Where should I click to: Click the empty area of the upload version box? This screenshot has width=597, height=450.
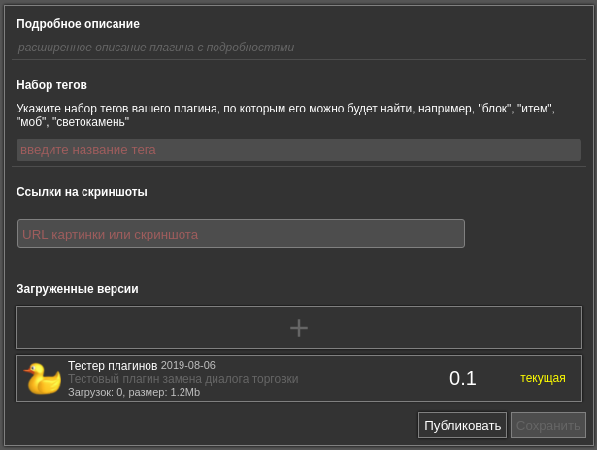tap(146, 328)
